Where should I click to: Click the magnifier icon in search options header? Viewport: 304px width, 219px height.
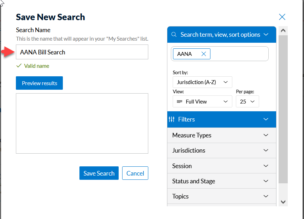click(x=174, y=35)
